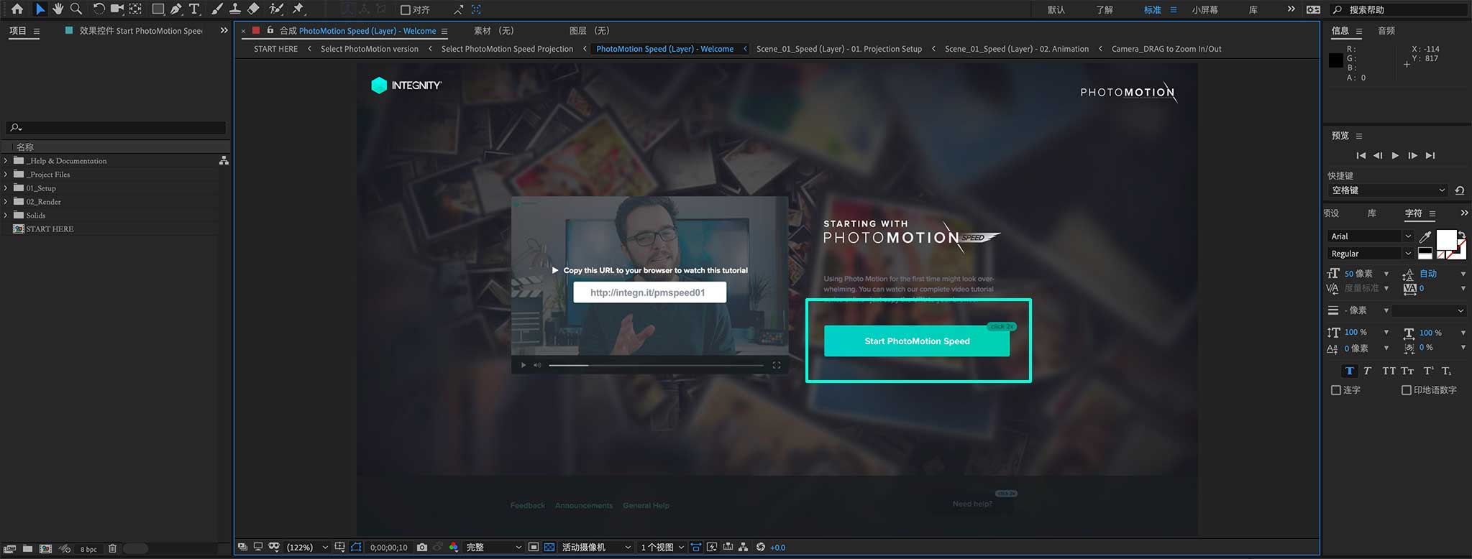This screenshot has height=559, width=1472.
Task: Swap fill and stroke colors arrow
Action: (x=1462, y=234)
